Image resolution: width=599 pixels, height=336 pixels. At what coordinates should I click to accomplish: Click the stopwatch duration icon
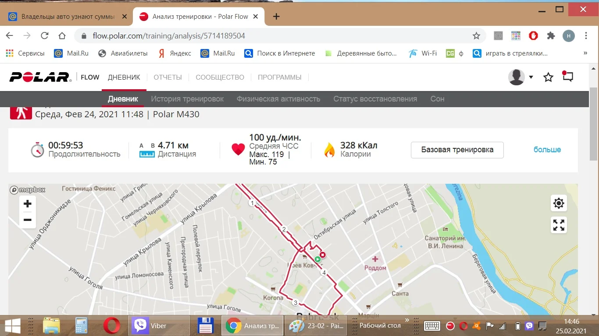tap(37, 150)
